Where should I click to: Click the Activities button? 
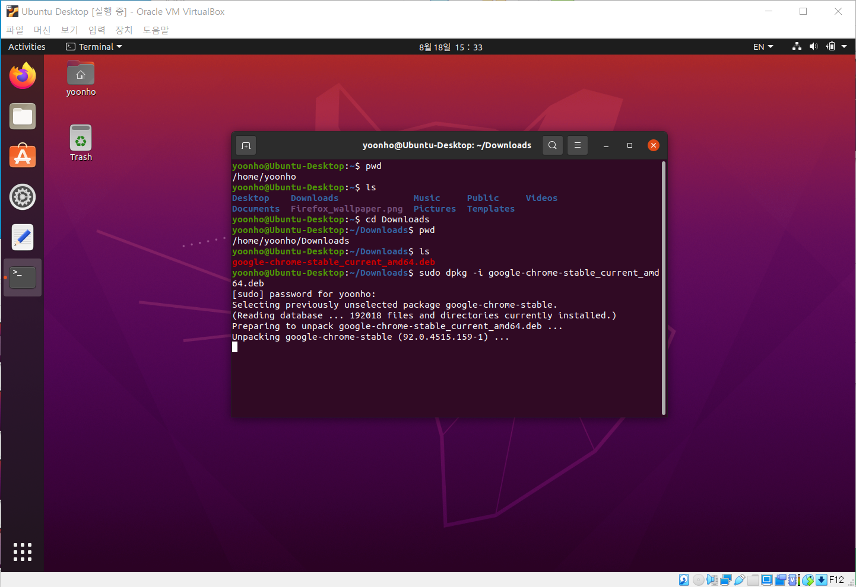[27, 46]
